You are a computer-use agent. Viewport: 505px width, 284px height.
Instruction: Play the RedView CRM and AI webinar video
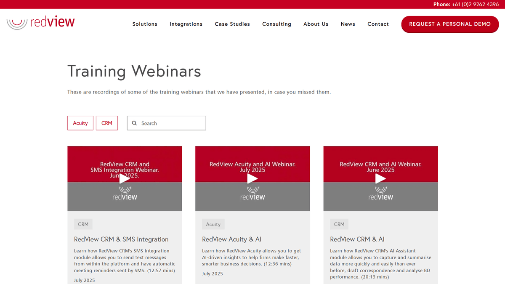[380, 178]
